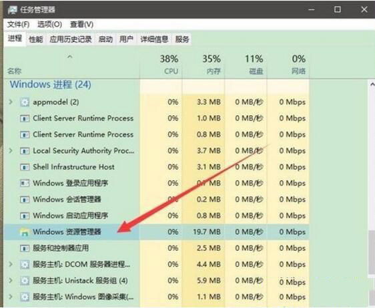
Task: Switch to the 用户 tab
Action: click(x=126, y=39)
